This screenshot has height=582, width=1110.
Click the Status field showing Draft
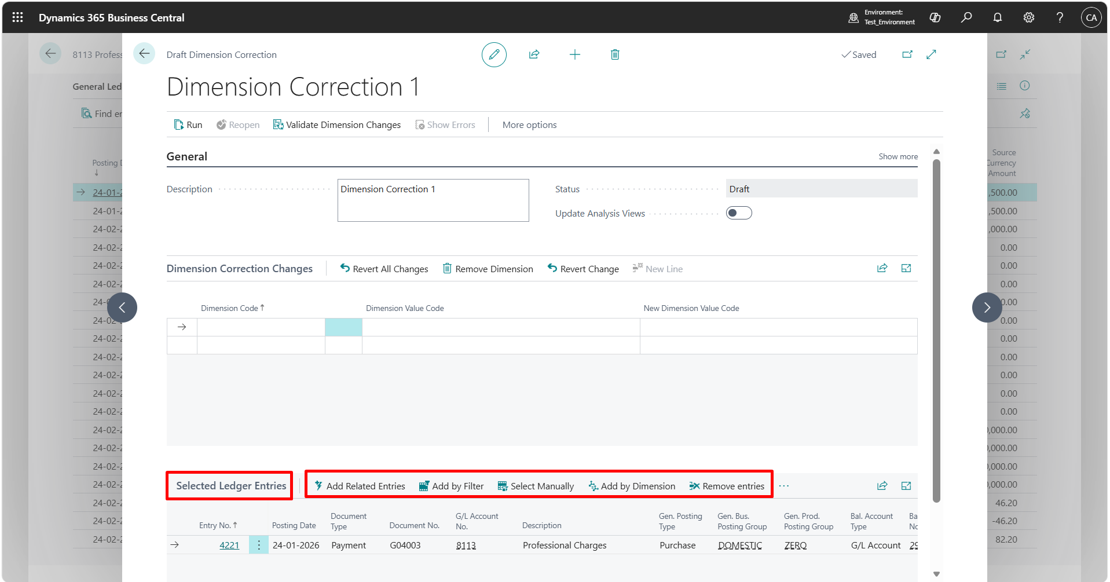[x=822, y=189]
